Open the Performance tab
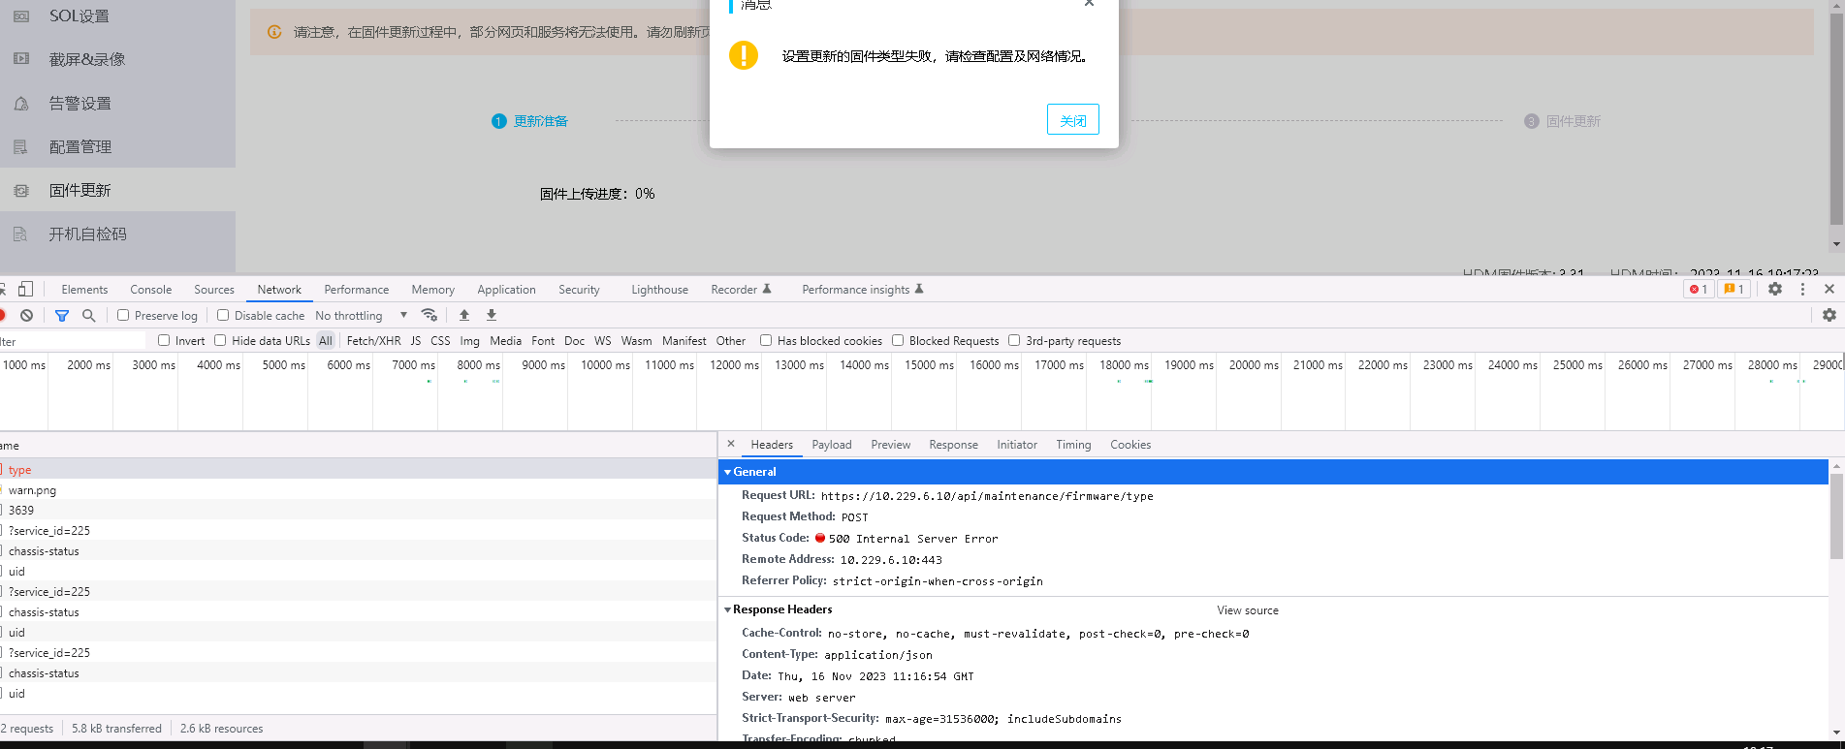This screenshot has height=749, width=1845. coord(357,289)
